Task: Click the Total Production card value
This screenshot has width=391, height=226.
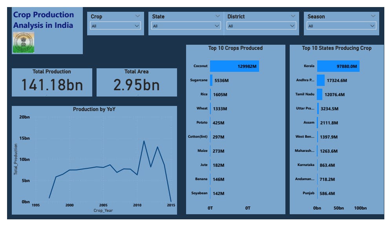Action: point(52,85)
